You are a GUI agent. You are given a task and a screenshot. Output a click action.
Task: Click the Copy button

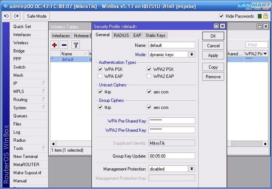coord(213,67)
